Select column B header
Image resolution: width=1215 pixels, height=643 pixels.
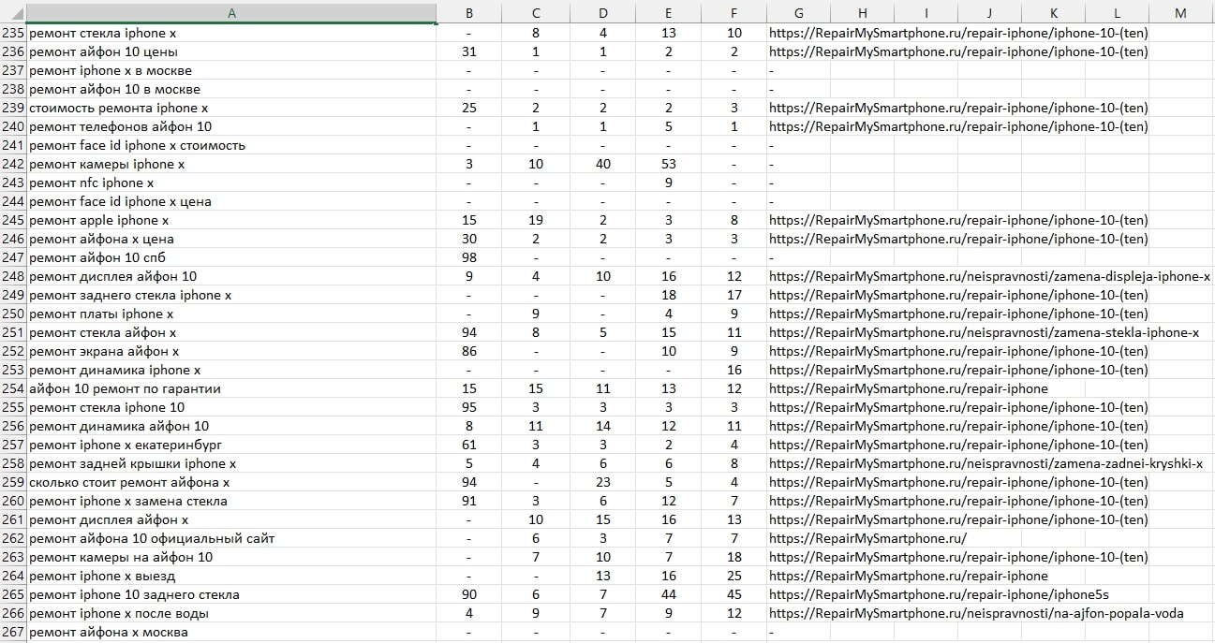coord(469,13)
